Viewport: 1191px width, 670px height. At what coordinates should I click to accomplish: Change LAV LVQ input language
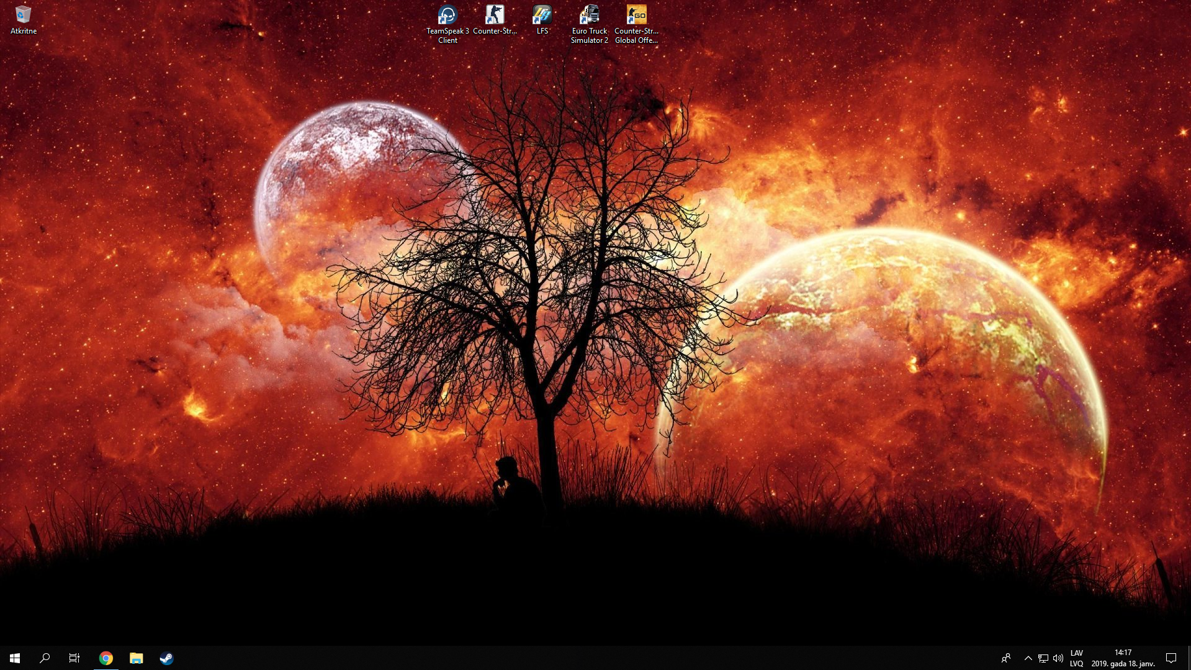(x=1077, y=658)
